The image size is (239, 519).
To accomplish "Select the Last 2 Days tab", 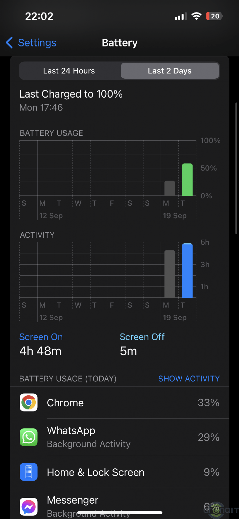I will [170, 71].
